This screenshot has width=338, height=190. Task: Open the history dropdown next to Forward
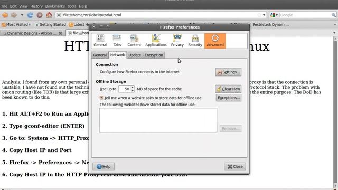(22, 15)
